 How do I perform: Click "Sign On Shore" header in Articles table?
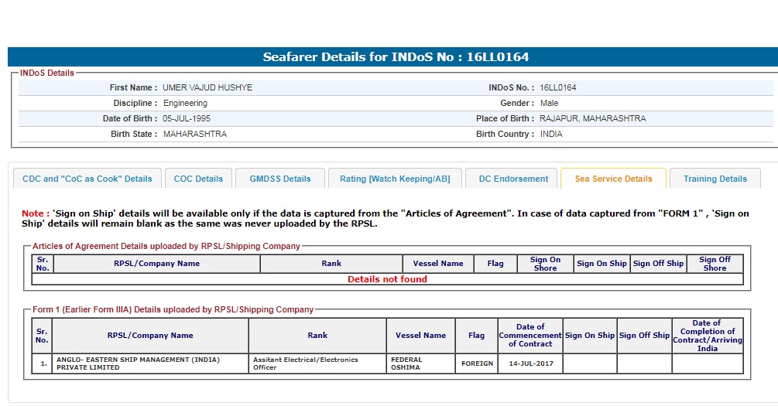click(545, 264)
